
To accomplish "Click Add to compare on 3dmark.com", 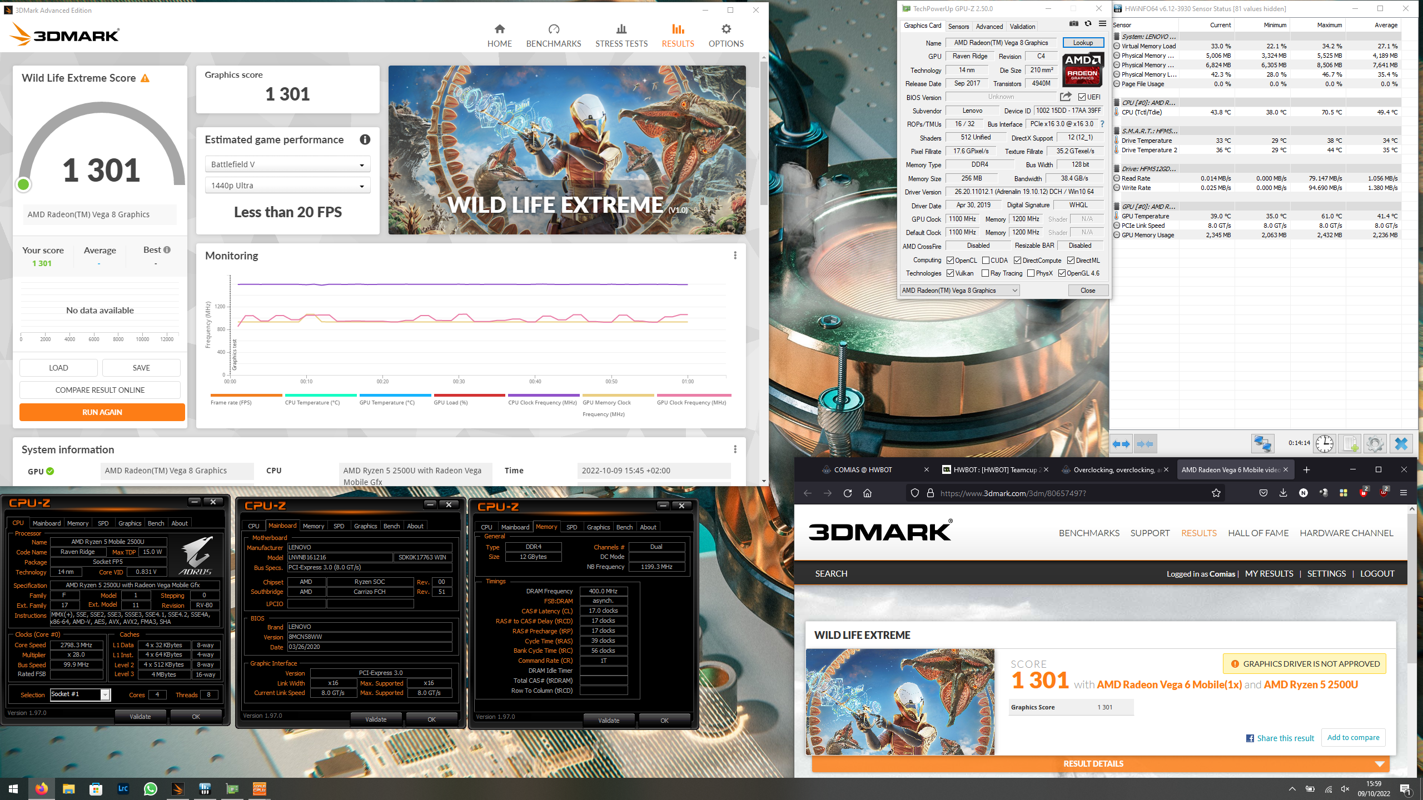I will 1353,738.
